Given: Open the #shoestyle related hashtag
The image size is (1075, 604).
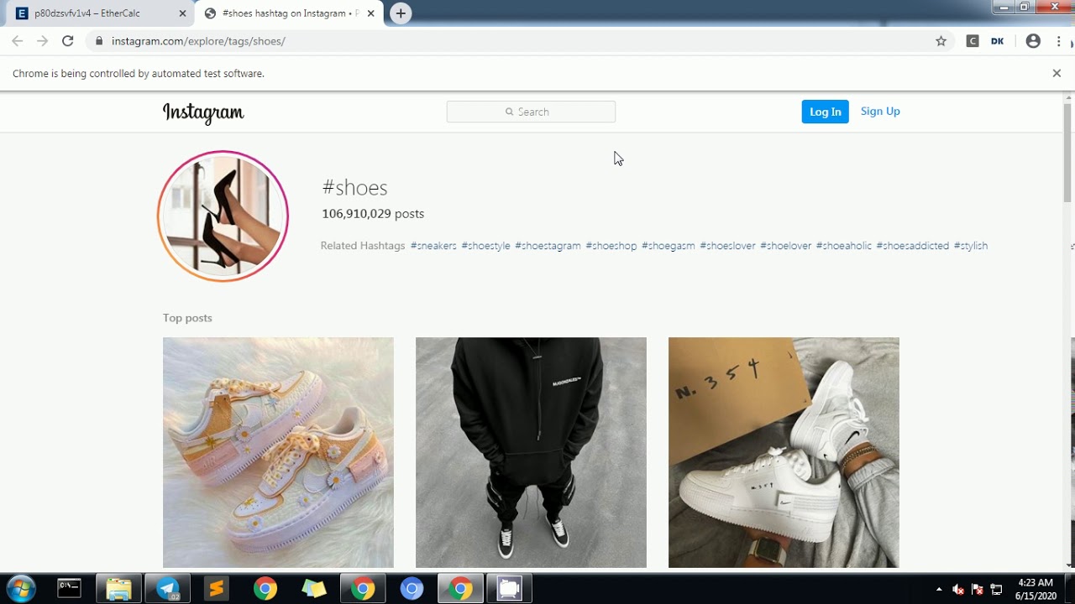Looking at the screenshot, I should click(x=485, y=246).
